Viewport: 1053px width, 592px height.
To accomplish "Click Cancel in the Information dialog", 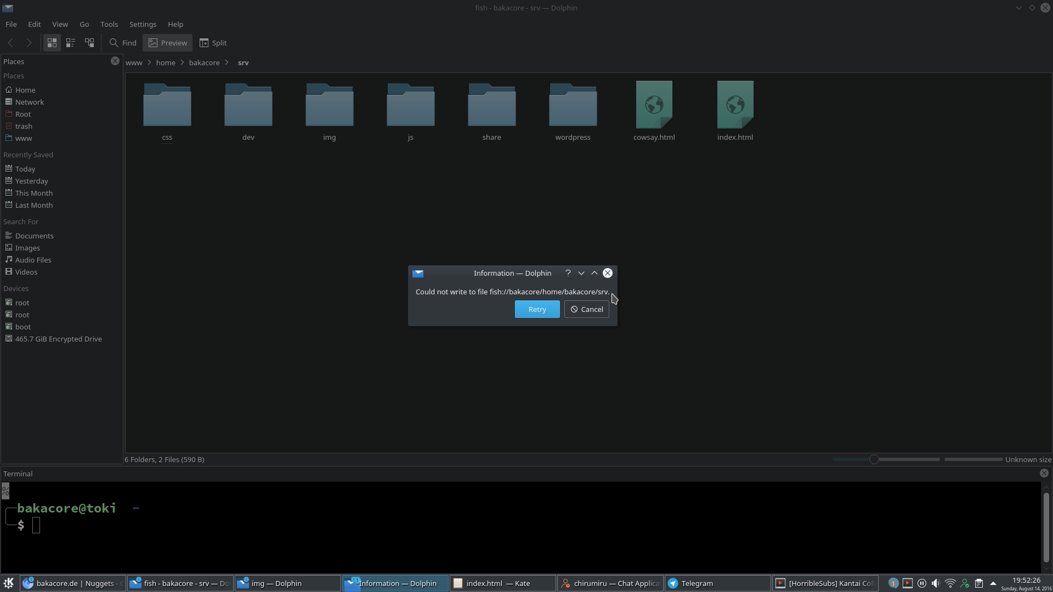I will [x=587, y=309].
